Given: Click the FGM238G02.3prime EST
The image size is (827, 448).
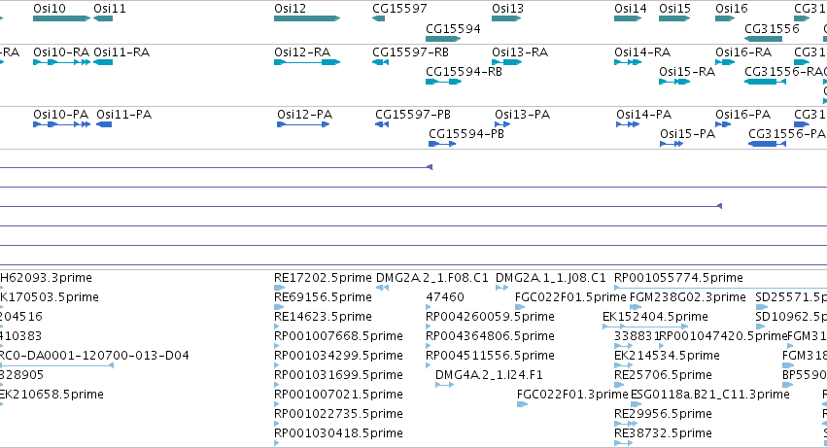Looking at the screenshot, I should tap(636, 307).
